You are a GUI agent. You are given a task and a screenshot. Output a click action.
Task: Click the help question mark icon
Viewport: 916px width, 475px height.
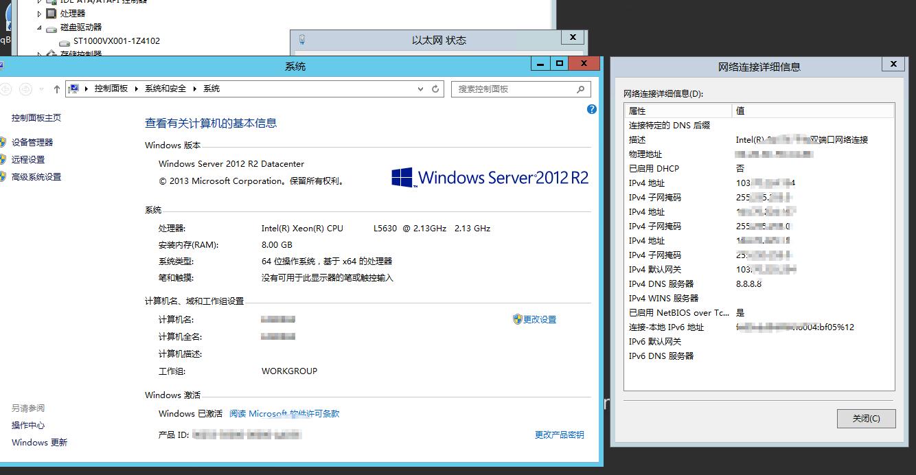(592, 109)
